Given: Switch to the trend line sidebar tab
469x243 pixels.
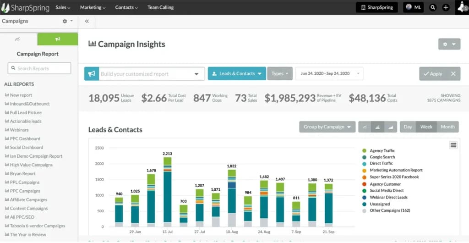Looking at the screenshot, I should click(x=18, y=39).
